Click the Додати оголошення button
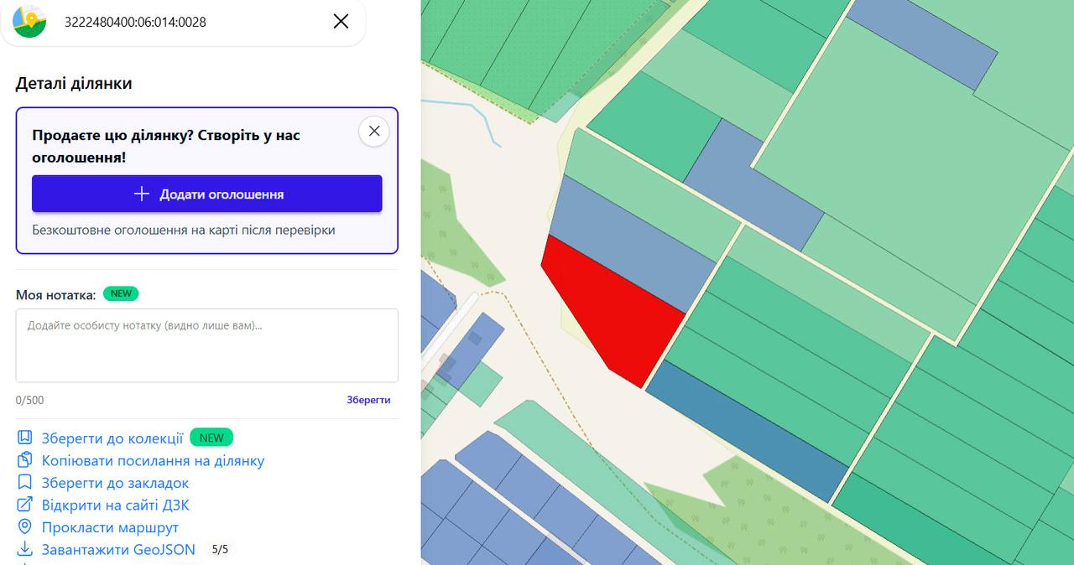The width and height of the screenshot is (1074, 565). [x=207, y=194]
